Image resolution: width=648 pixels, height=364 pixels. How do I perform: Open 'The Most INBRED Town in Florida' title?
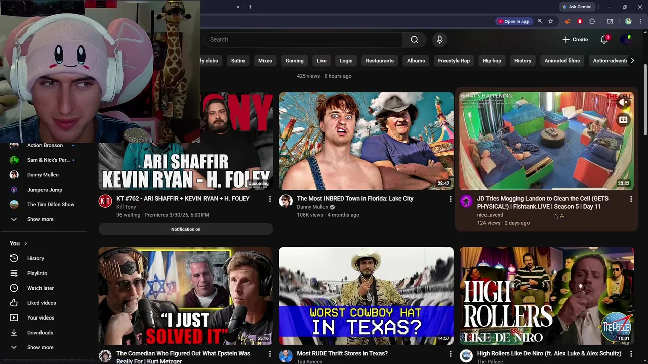point(355,199)
